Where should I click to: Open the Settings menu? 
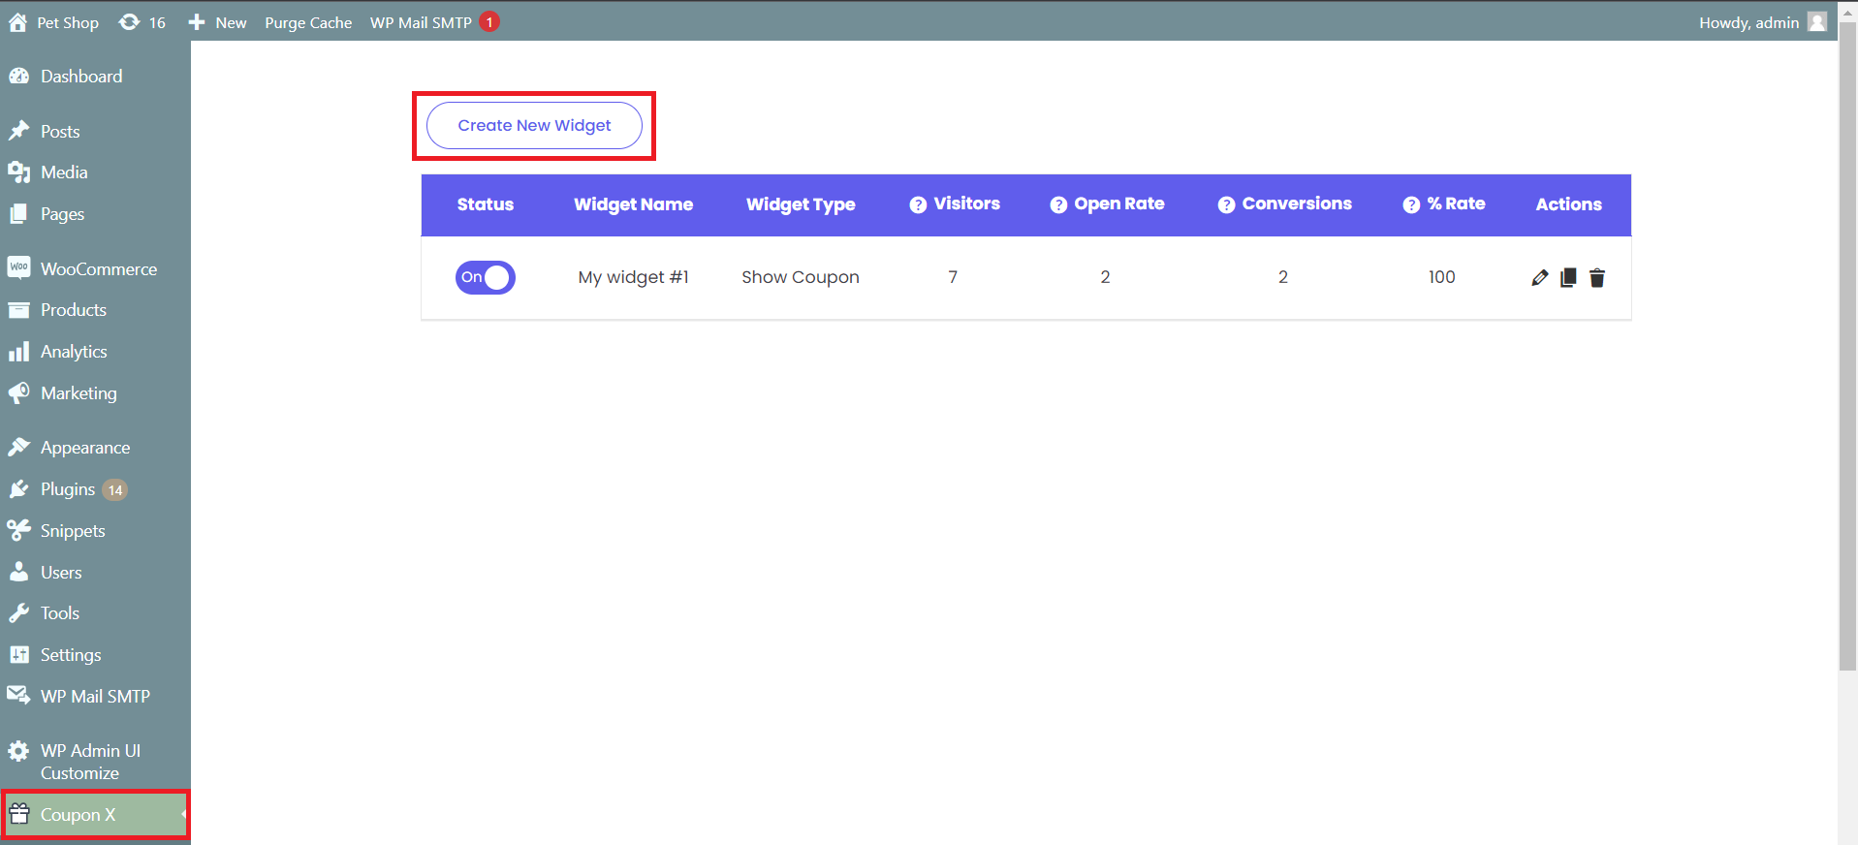(x=95, y=655)
